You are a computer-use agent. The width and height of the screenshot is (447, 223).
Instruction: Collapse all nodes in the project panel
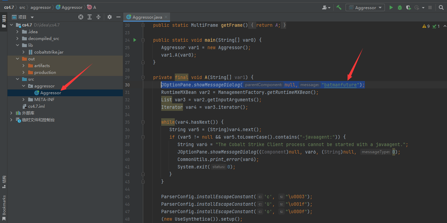tap(98, 17)
